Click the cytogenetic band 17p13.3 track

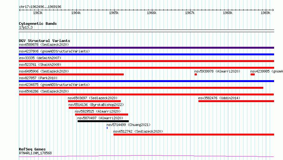coord(146,31)
